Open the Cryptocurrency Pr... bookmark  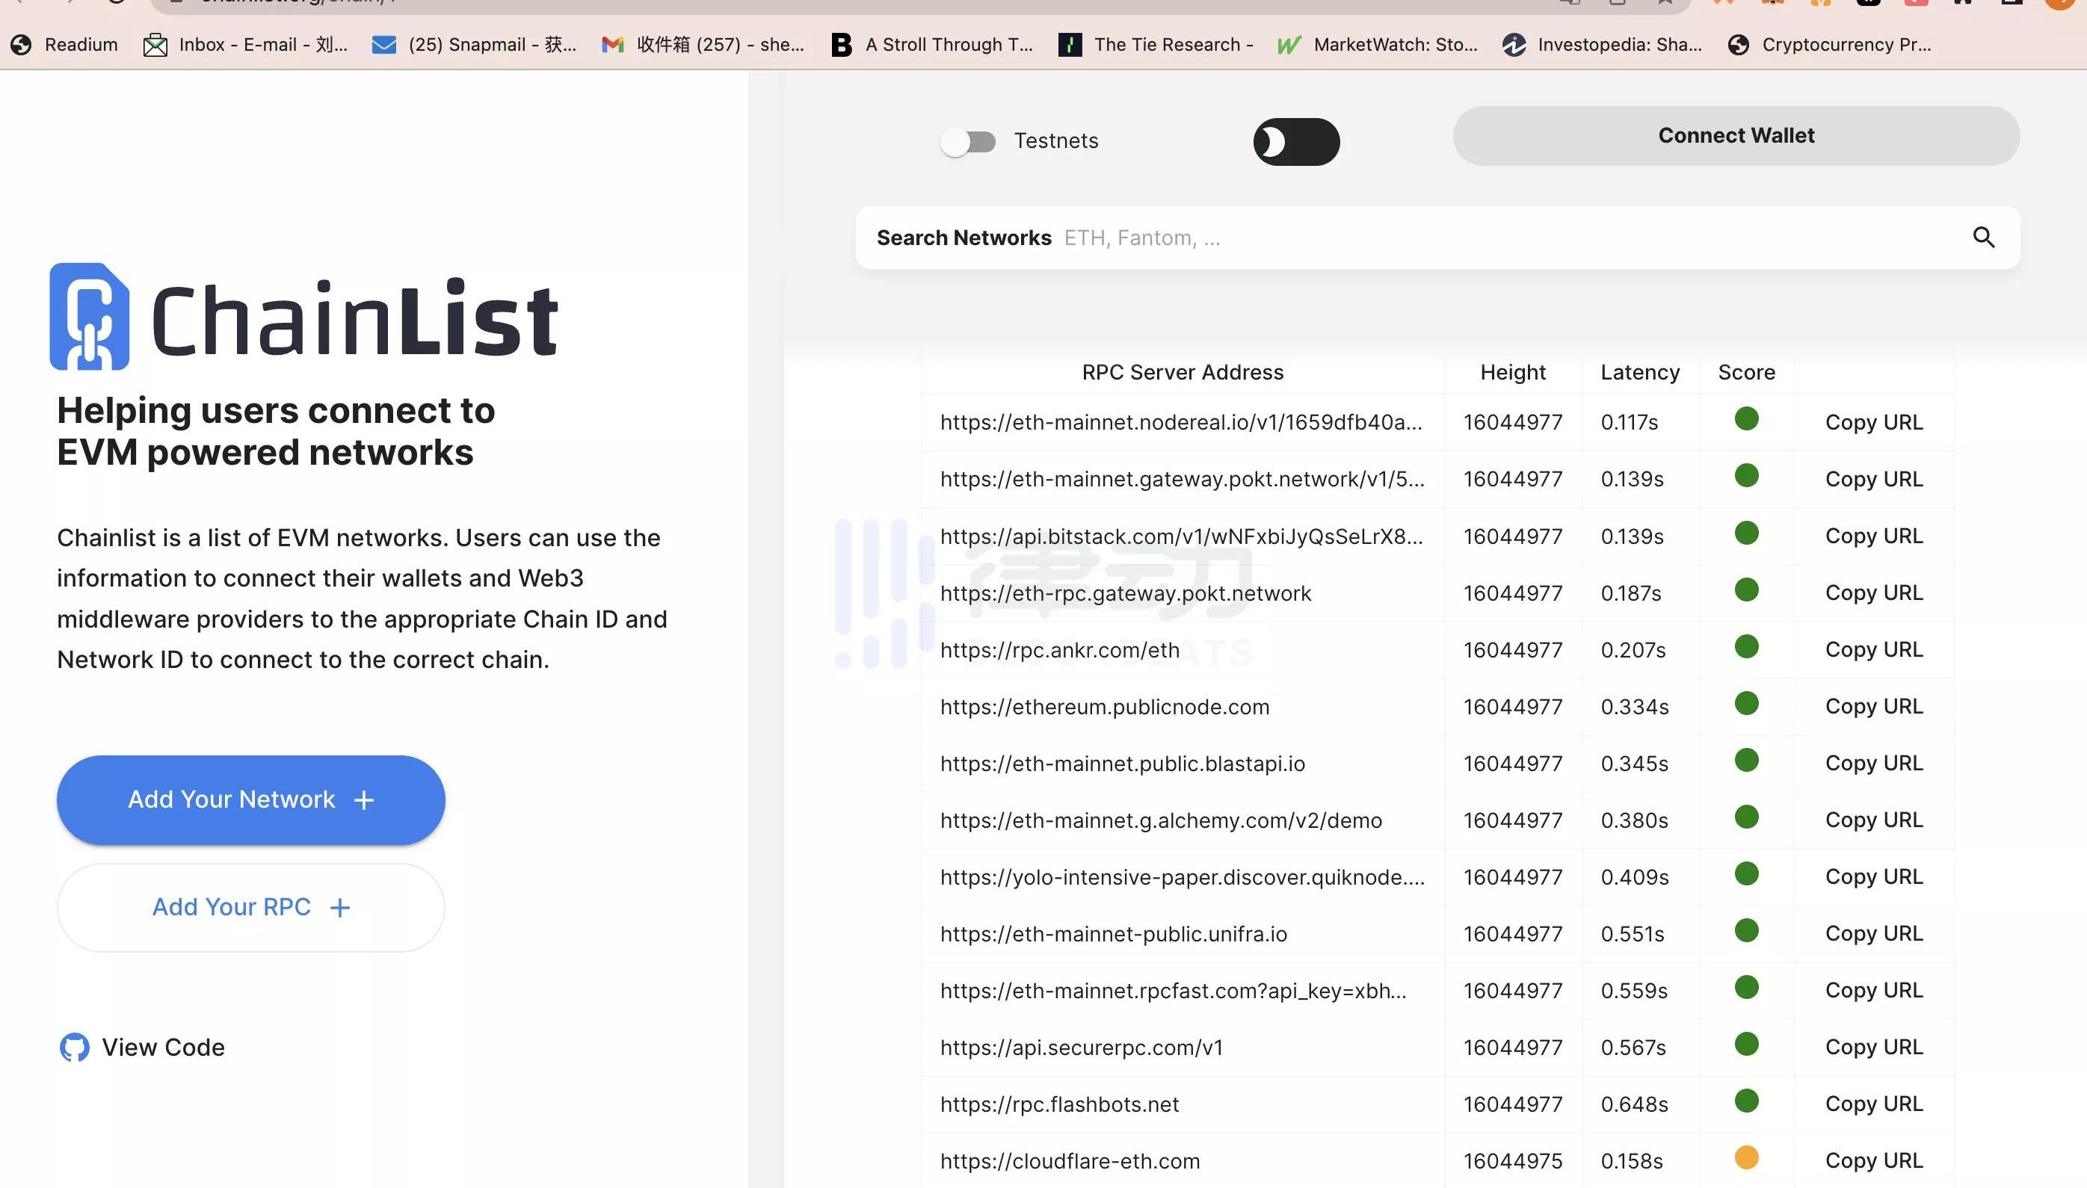[1830, 44]
